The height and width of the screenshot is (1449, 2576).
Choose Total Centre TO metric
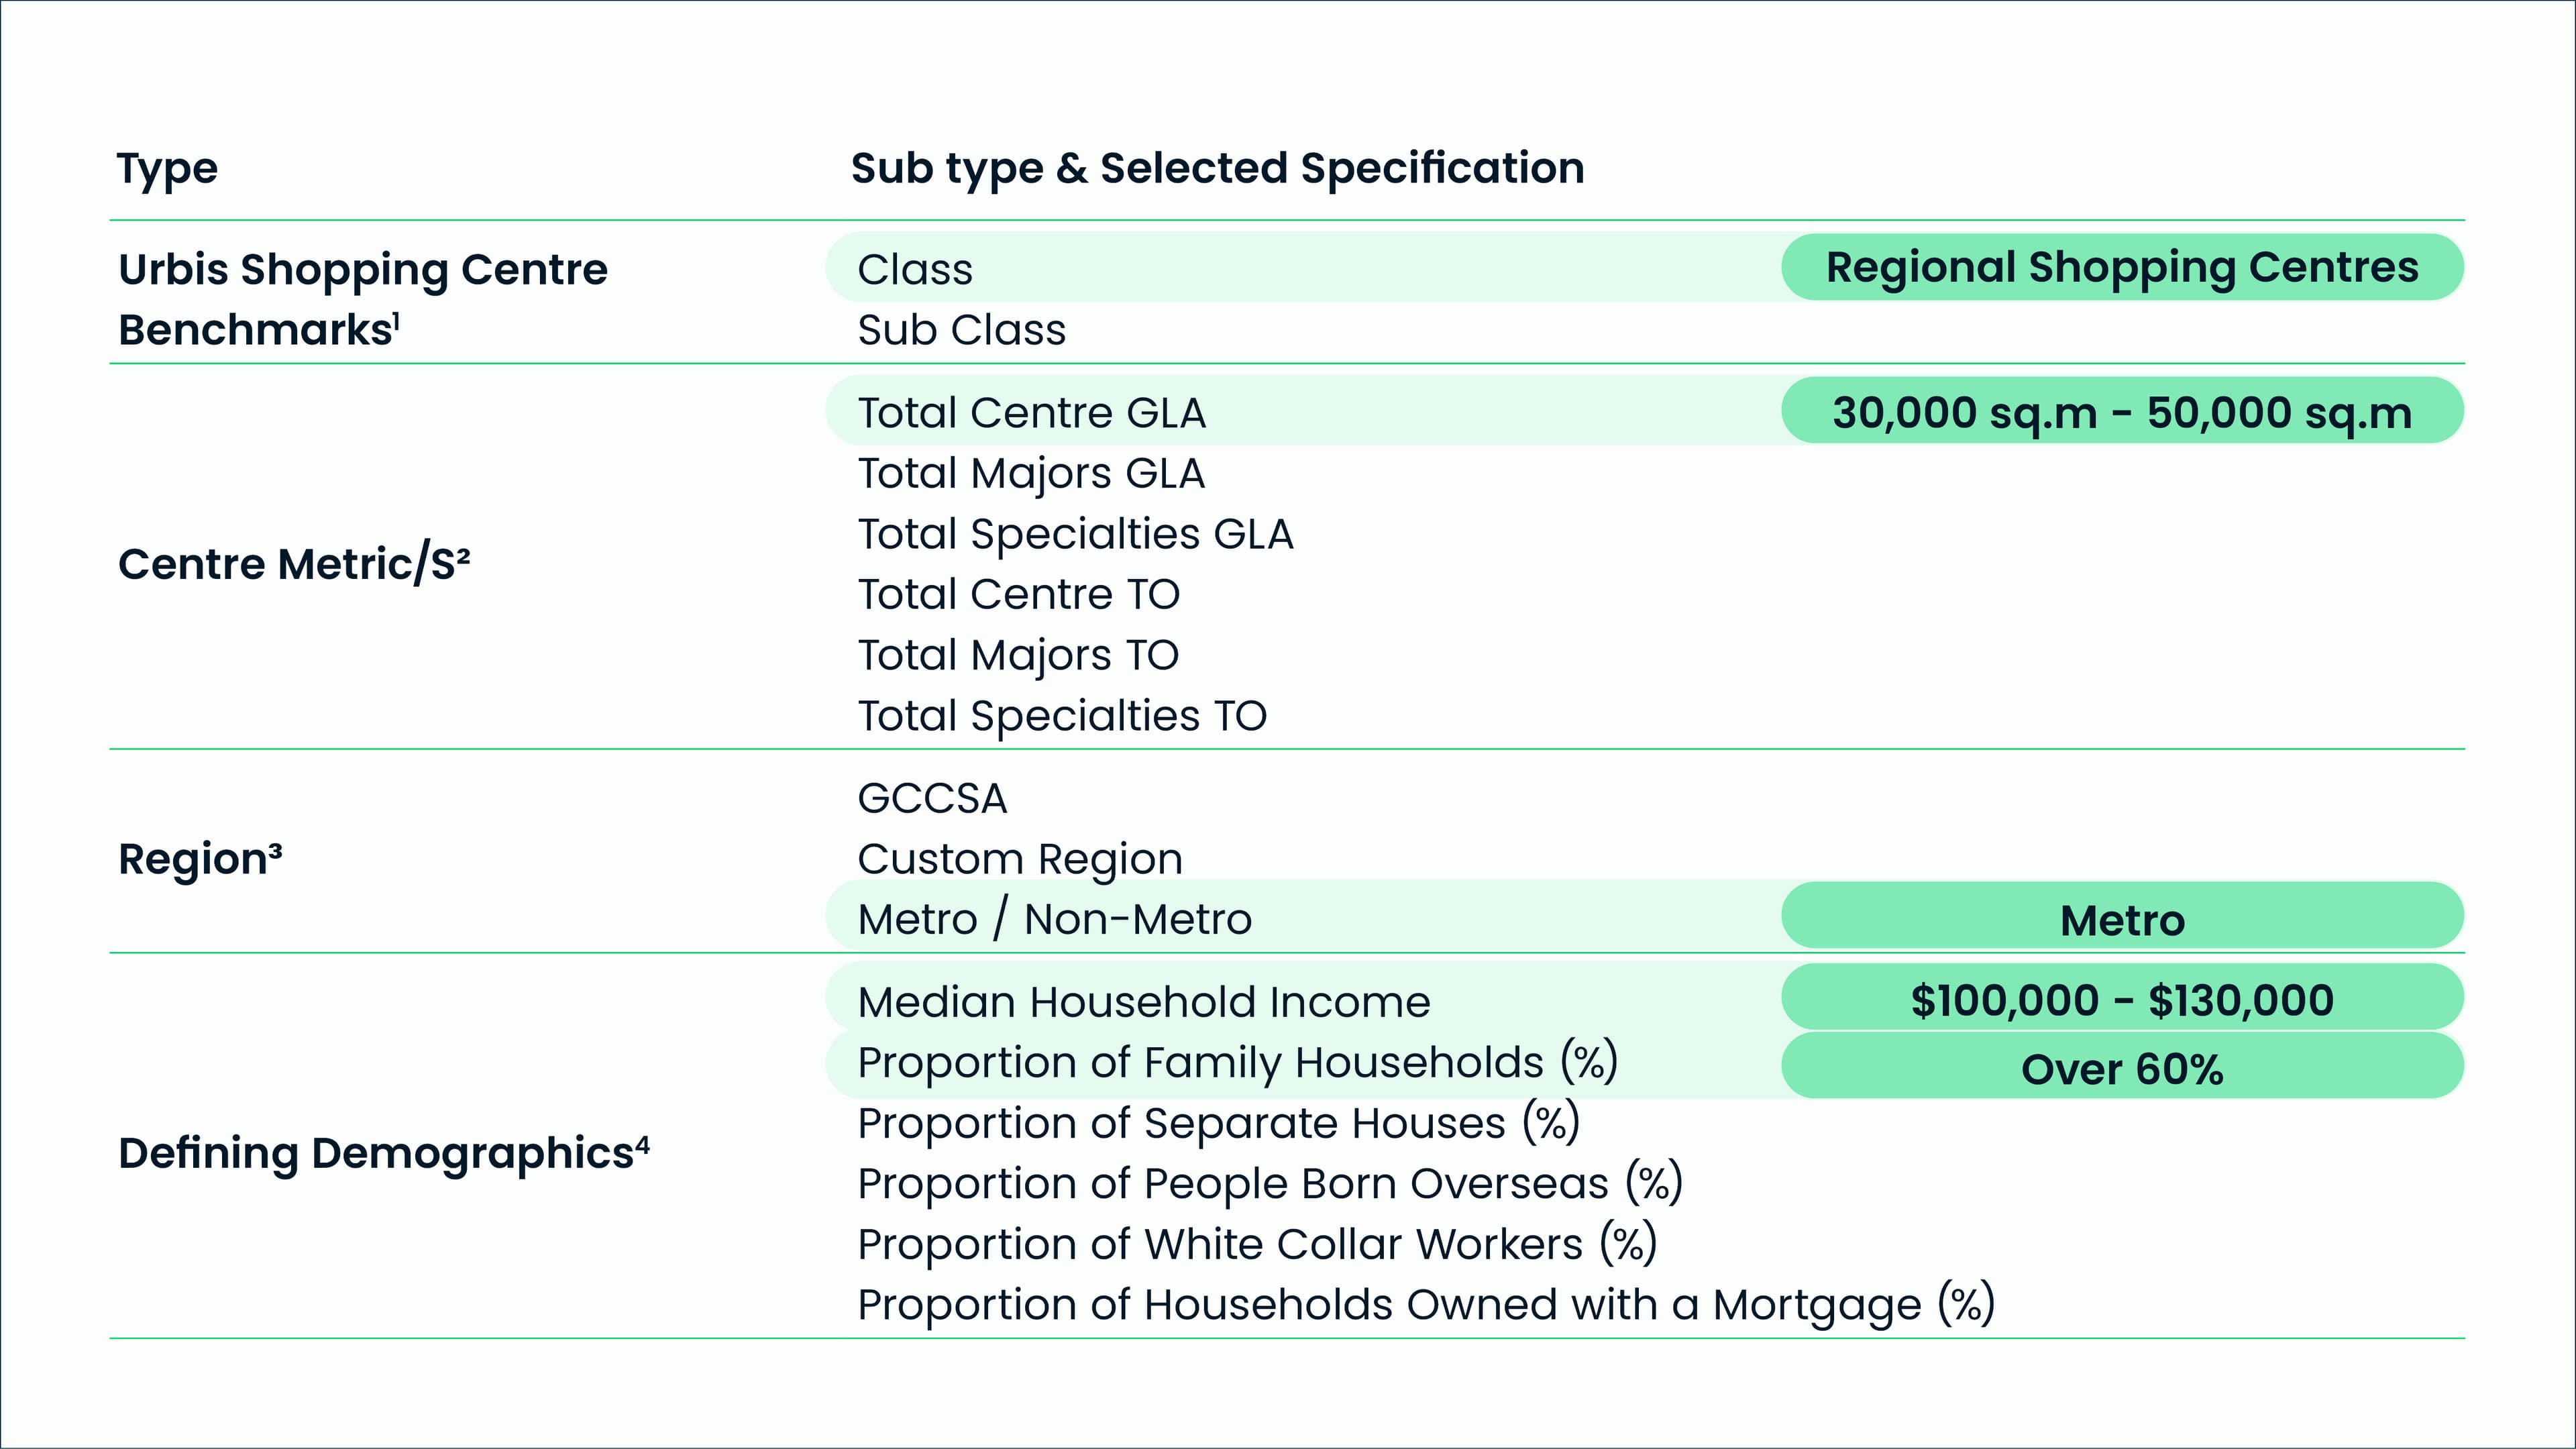point(1018,594)
